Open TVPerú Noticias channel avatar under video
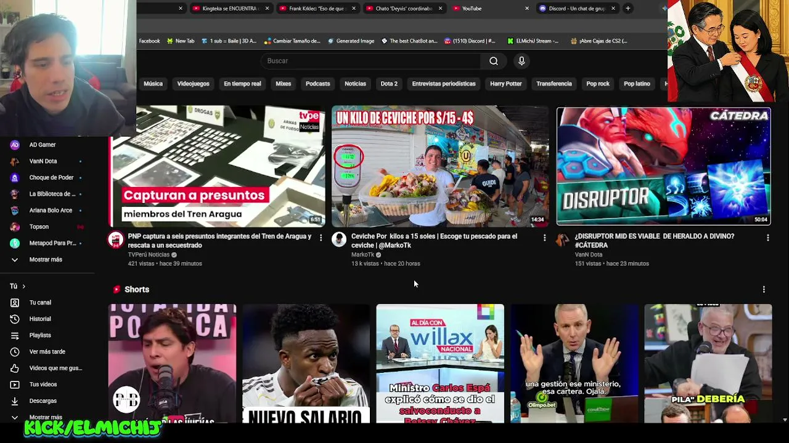This screenshot has height=443, width=789. 116,240
